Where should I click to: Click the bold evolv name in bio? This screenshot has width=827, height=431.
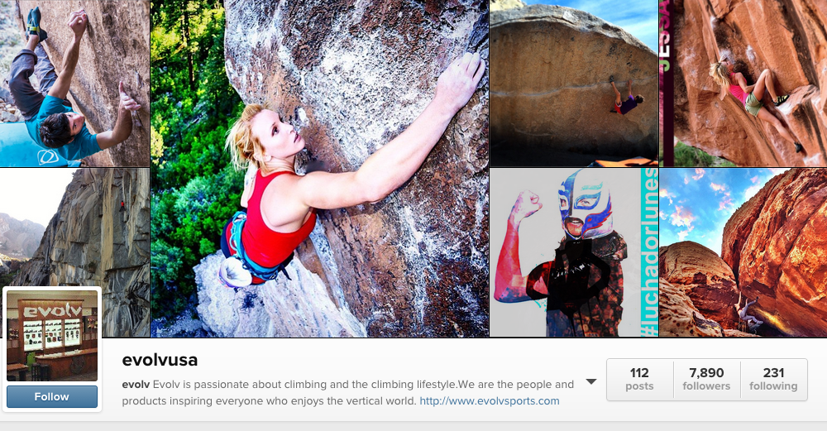click(x=136, y=385)
